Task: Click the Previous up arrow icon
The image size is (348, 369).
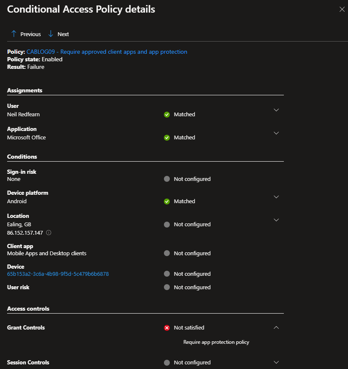Action: 14,34
